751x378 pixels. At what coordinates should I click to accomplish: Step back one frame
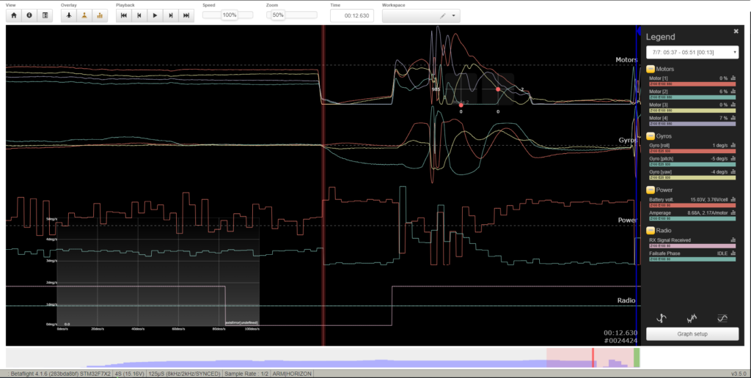coord(139,15)
